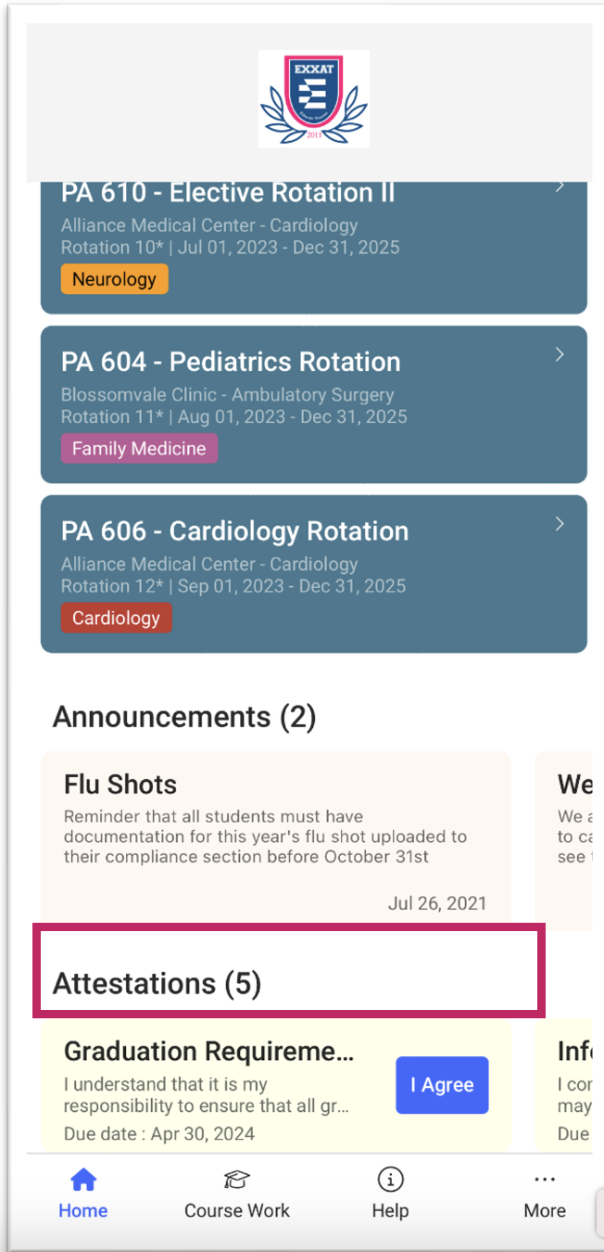604x1252 pixels.
Task: Select the Family Medicine tag
Action: click(139, 449)
